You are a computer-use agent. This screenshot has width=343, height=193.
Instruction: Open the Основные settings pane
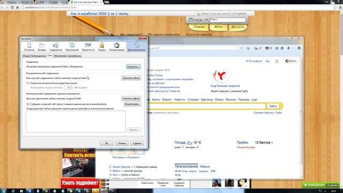29,47
